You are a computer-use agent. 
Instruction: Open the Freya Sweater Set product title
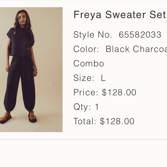pos(119,15)
